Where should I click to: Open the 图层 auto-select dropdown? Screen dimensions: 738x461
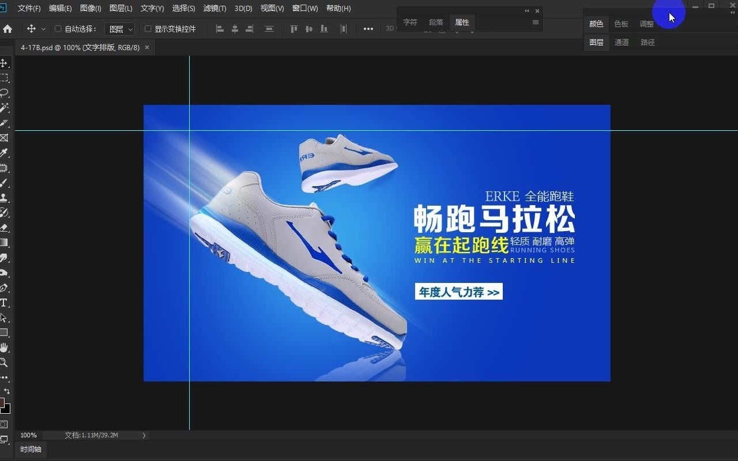point(119,29)
